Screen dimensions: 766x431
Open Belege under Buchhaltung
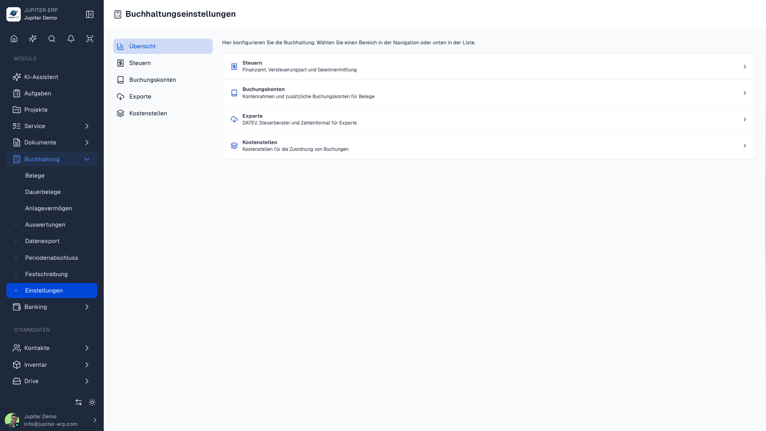52,176
